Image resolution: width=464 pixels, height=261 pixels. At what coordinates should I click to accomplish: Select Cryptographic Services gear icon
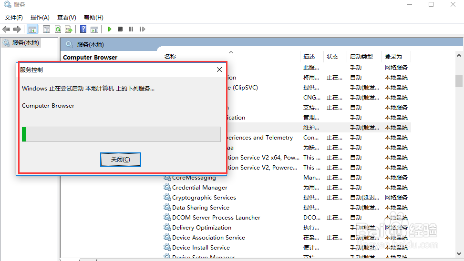tap(167, 198)
